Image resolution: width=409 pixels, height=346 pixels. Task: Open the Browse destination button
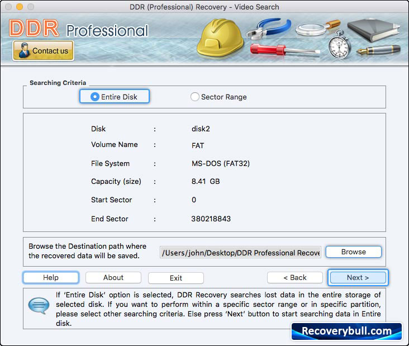pos(354,252)
